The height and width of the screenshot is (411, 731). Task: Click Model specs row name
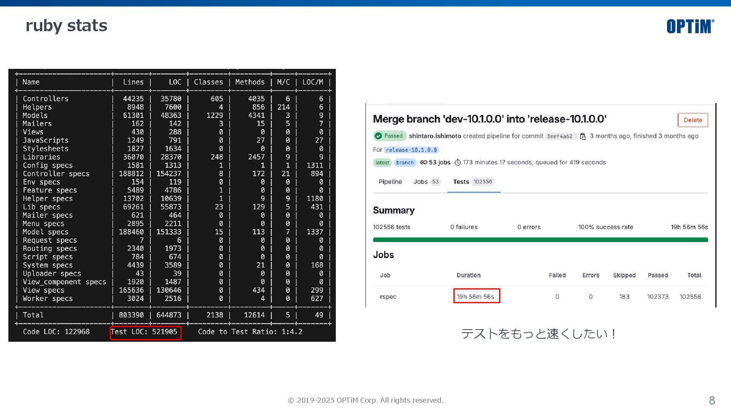pyautogui.click(x=45, y=232)
